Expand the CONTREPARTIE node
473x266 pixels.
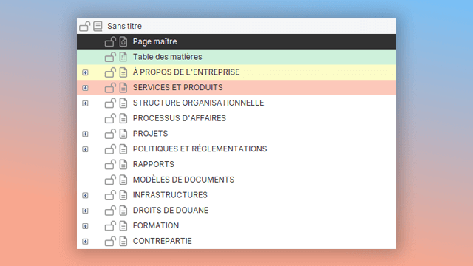point(86,242)
